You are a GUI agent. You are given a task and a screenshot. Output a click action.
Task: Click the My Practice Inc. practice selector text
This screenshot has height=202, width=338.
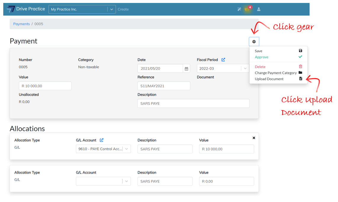64,9
